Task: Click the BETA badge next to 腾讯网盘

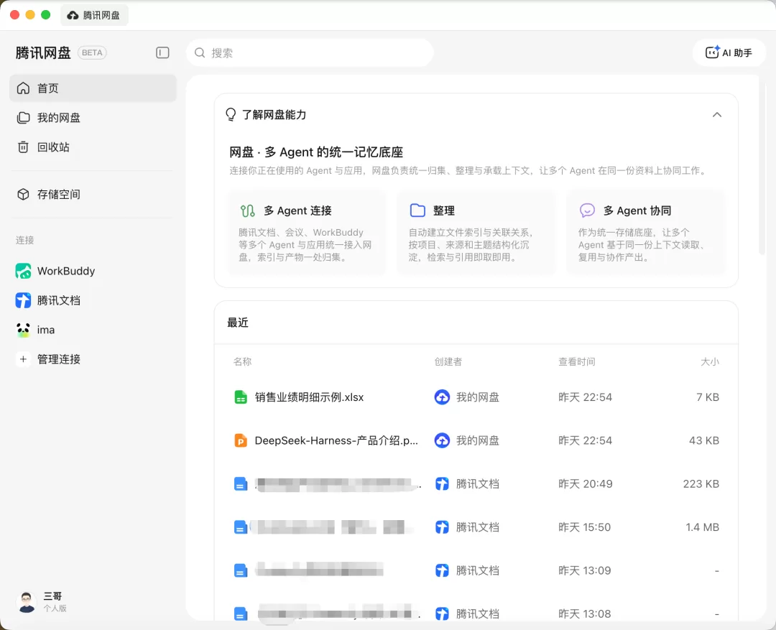Action: click(92, 52)
